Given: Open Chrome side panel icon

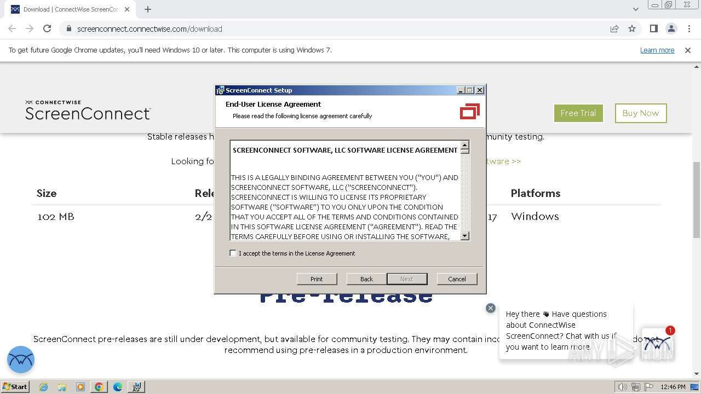Looking at the screenshot, I should pos(653,28).
